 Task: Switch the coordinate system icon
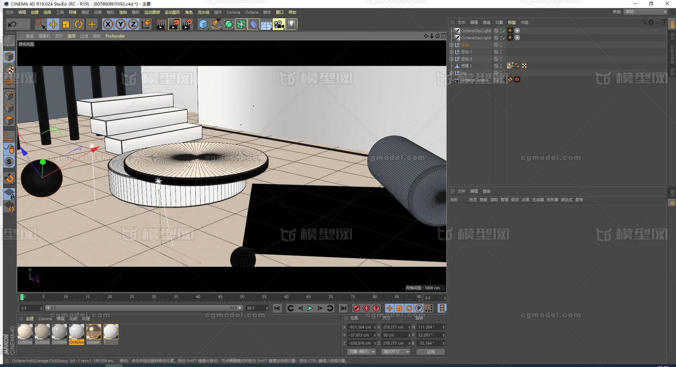146,24
